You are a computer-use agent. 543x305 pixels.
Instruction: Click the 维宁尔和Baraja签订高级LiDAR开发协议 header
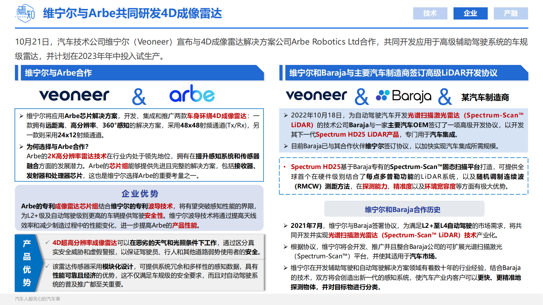pyautogui.click(x=404, y=73)
